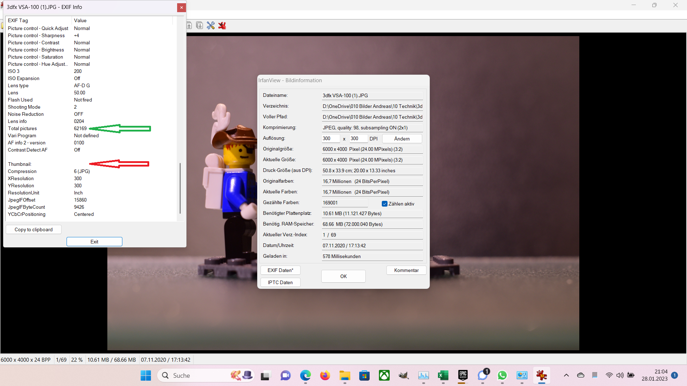Open the Xbox app on the taskbar
687x386 pixels.
384,375
